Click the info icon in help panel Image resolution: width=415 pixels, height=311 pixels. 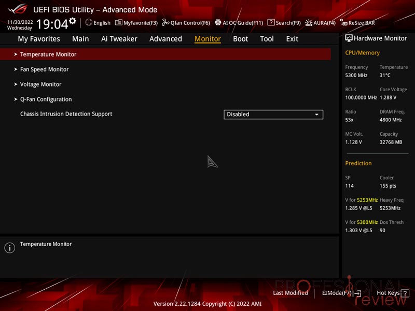pos(10,248)
